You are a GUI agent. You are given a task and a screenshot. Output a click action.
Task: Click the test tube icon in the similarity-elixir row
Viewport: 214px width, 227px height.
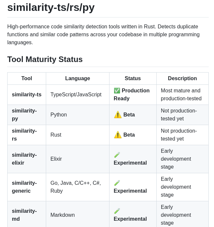pos(117,155)
